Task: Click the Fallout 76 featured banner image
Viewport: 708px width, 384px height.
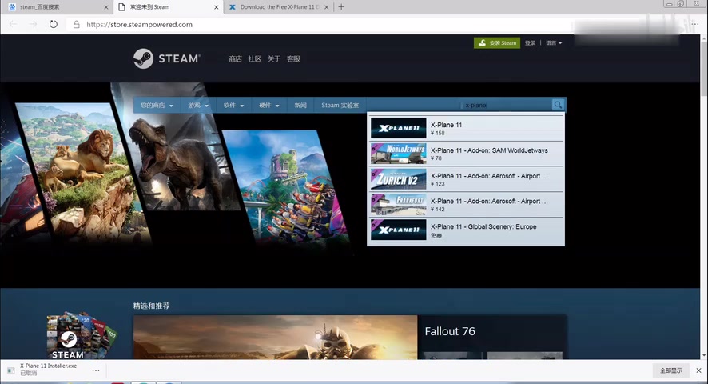Action: click(275, 338)
